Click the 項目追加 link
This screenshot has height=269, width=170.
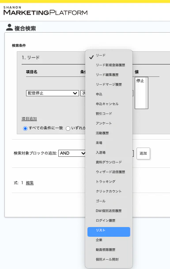pos(29,119)
